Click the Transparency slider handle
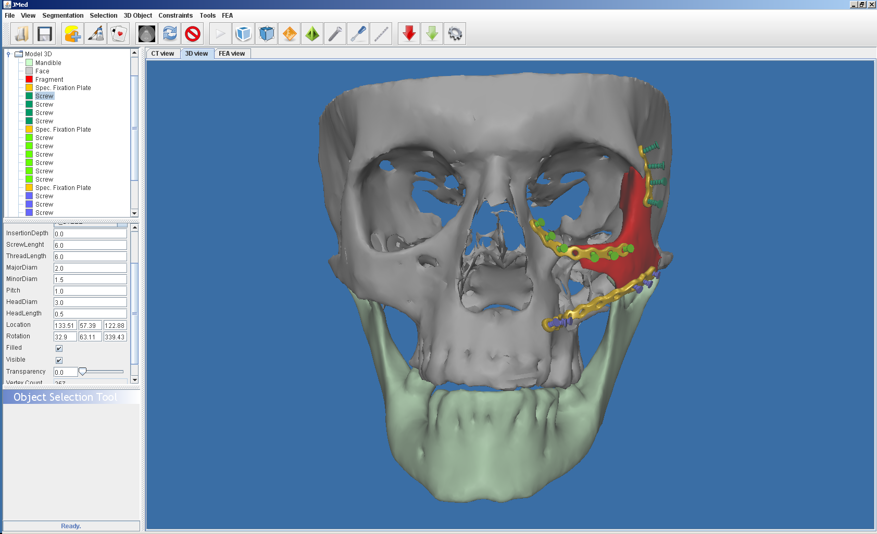 [x=82, y=372]
